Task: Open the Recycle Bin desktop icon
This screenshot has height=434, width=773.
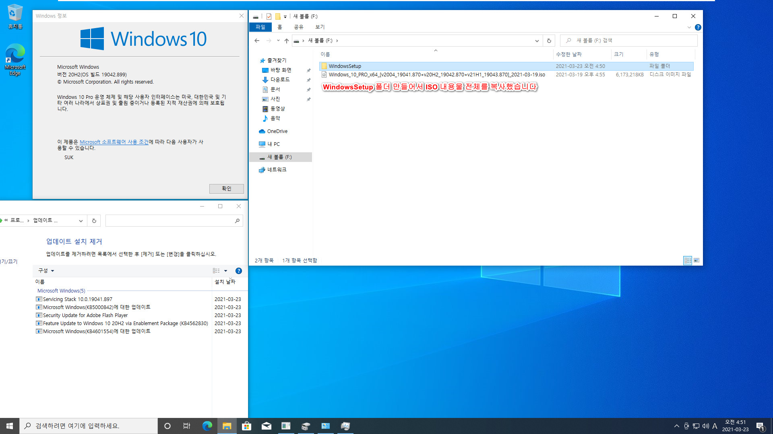Action: (15, 16)
